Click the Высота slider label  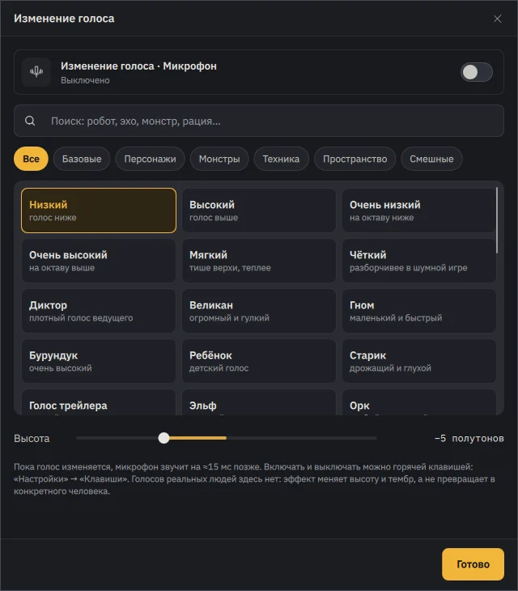point(32,438)
